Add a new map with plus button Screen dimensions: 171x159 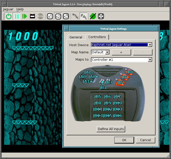pos(121,52)
